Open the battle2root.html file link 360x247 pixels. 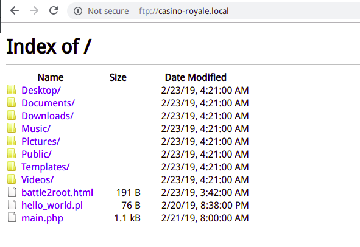point(57,192)
